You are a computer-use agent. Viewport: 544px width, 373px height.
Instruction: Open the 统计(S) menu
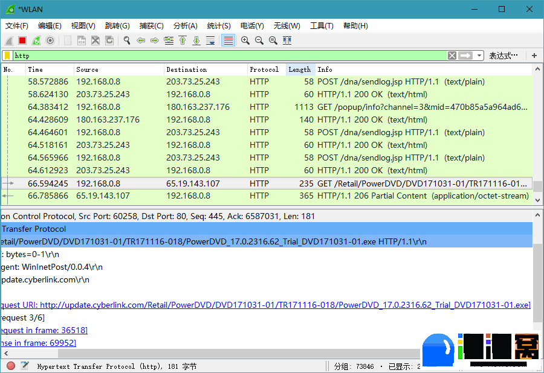[x=219, y=26]
